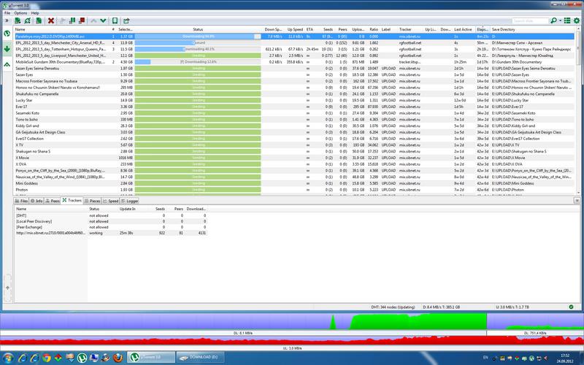Select the 'Kiddy Girl-and' torrent row
The width and height of the screenshot is (584, 365).
tap(294, 126)
